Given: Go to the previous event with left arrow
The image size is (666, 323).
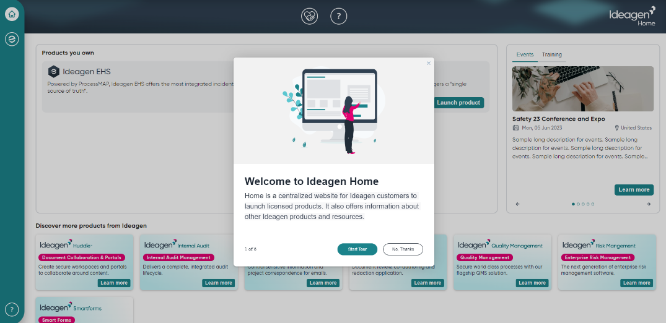Looking at the screenshot, I should click(517, 204).
